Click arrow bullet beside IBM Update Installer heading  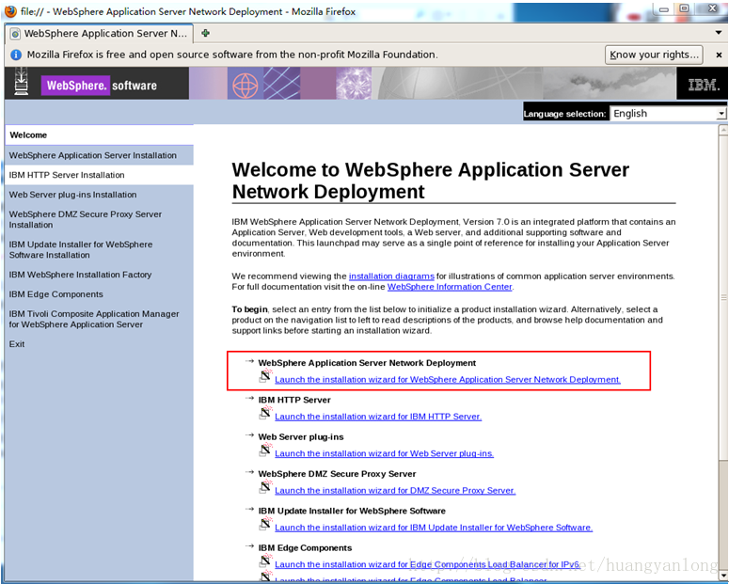(x=249, y=509)
